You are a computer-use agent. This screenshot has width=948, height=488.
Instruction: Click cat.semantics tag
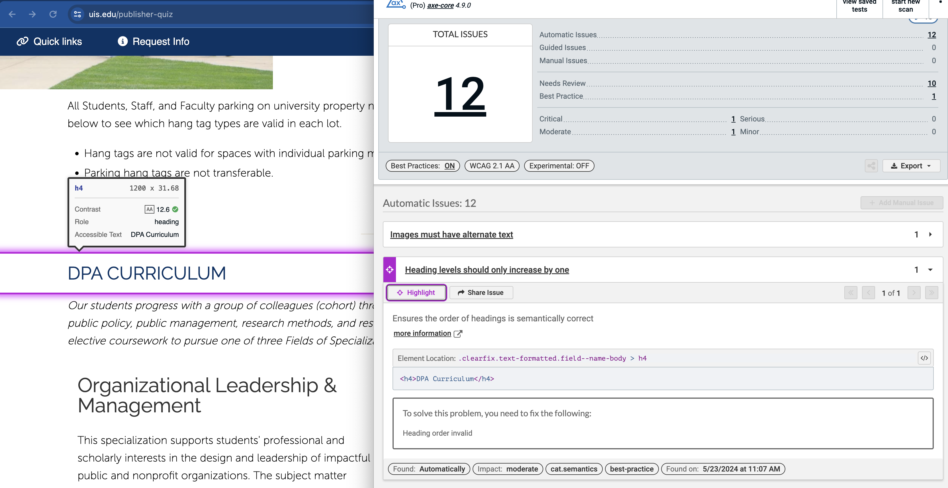coord(574,469)
